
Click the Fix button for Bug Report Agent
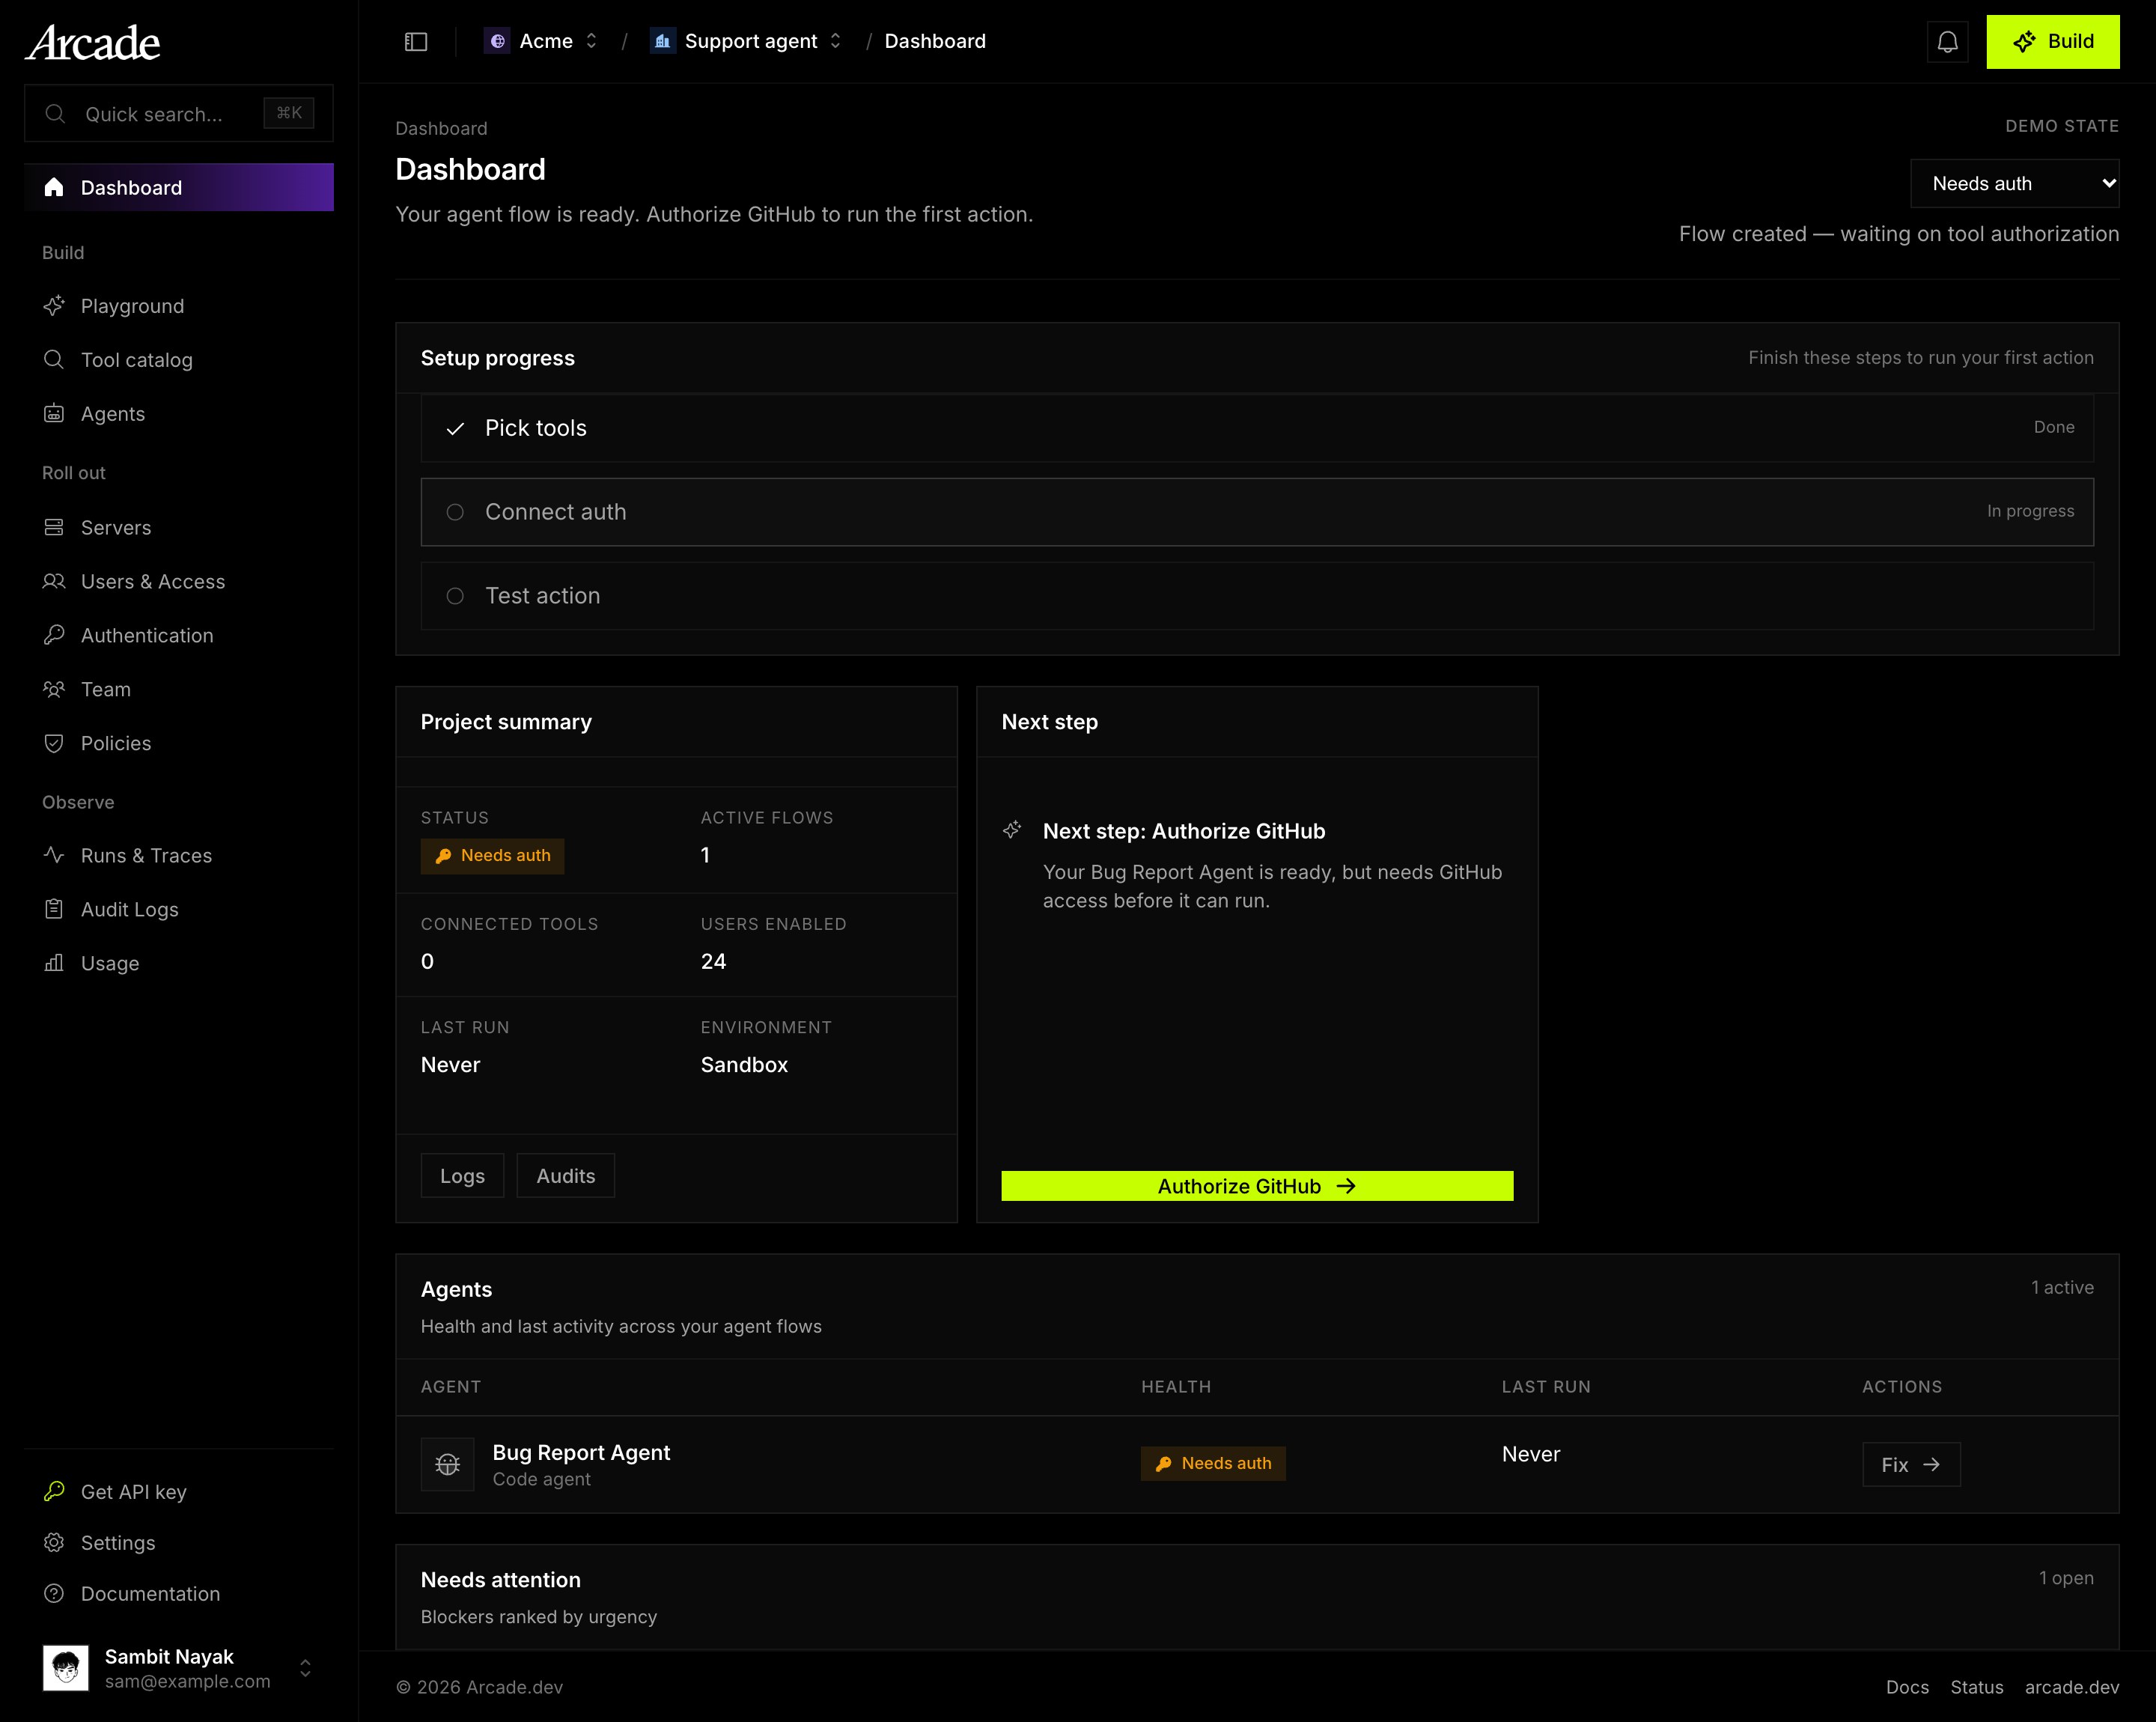click(1911, 1465)
